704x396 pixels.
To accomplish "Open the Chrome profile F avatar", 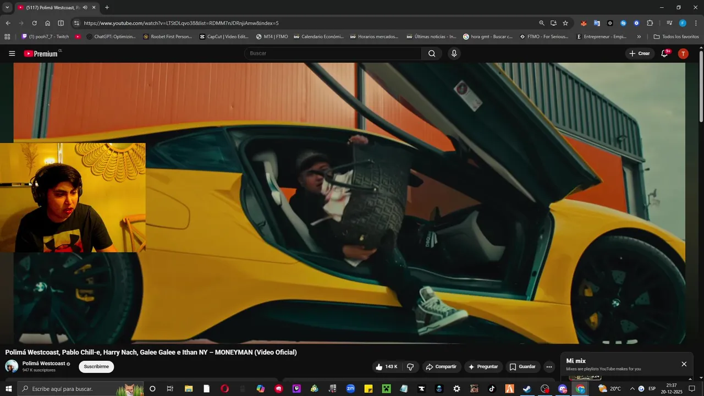I will (683, 23).
